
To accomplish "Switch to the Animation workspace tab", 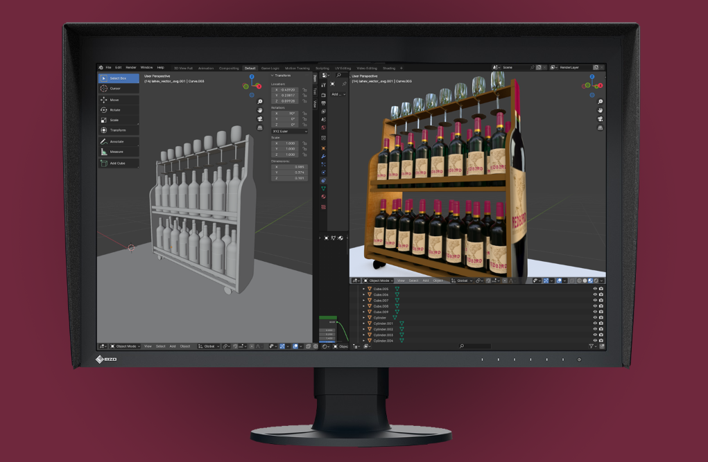I will [206, 68].
